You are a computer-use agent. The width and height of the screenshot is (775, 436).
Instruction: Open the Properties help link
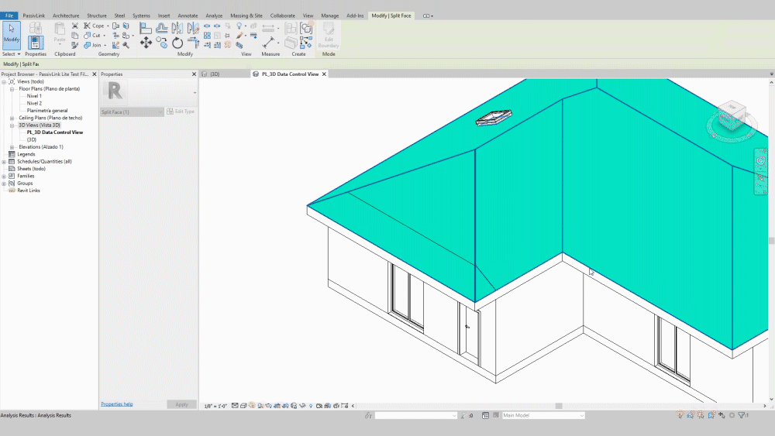pos(117,404)
